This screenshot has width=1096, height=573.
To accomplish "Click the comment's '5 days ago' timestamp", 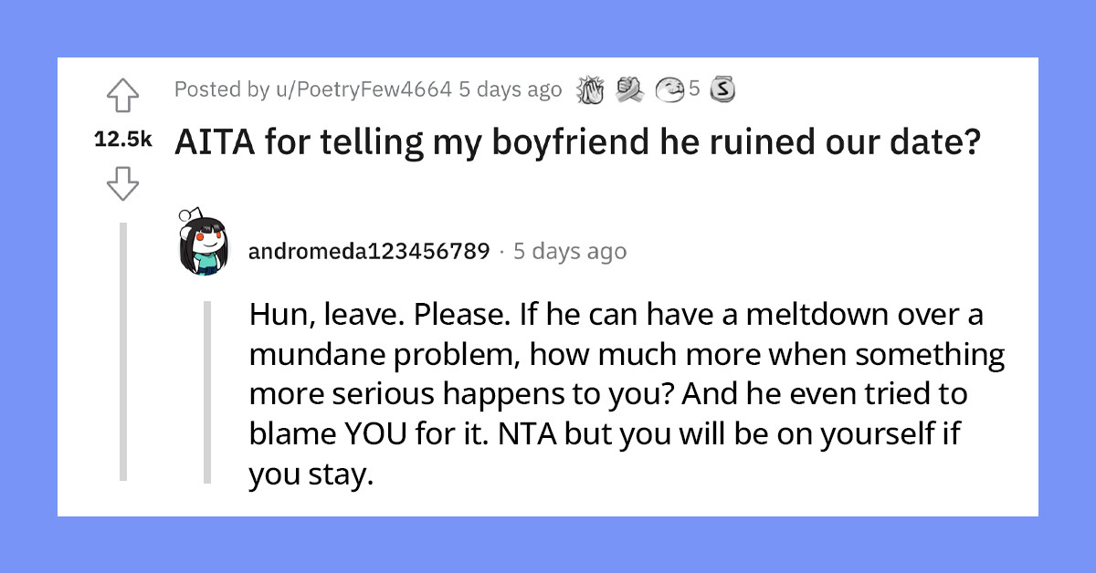I will tap(569, 251).
